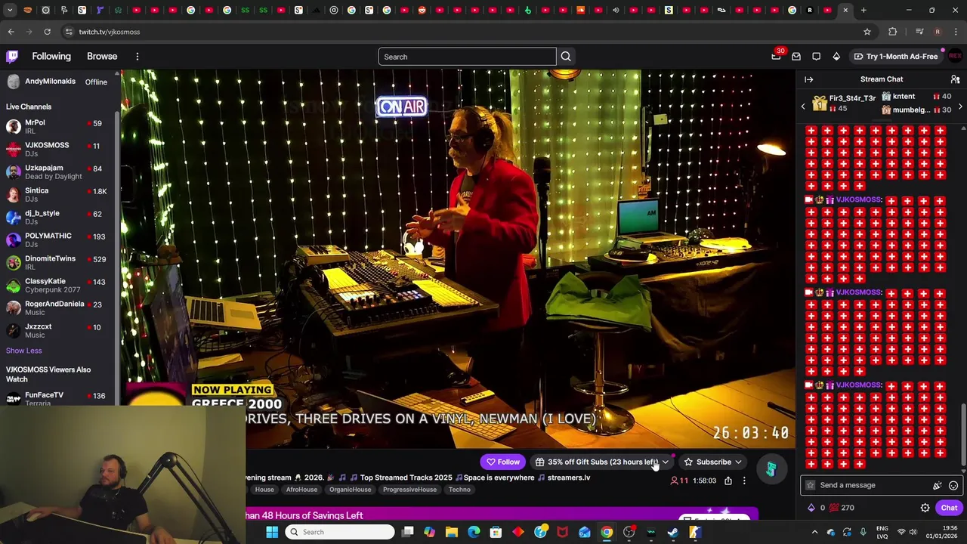Screen dimensions: 967x544
Task: Open the Browse tab
Action: point(102,57)
